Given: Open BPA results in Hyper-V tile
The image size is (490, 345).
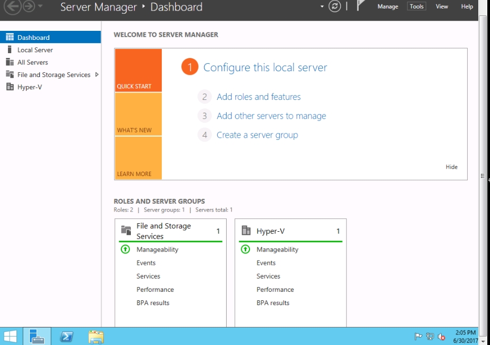Looking at the screenshot, I should pos(273,303).
